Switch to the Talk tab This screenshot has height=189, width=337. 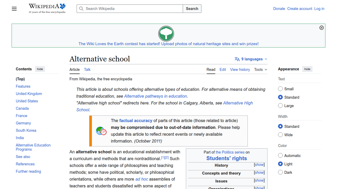coord(87,70)
